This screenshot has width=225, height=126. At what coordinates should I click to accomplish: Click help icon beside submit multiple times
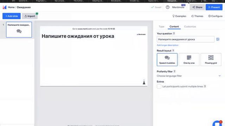coord(205,86)
